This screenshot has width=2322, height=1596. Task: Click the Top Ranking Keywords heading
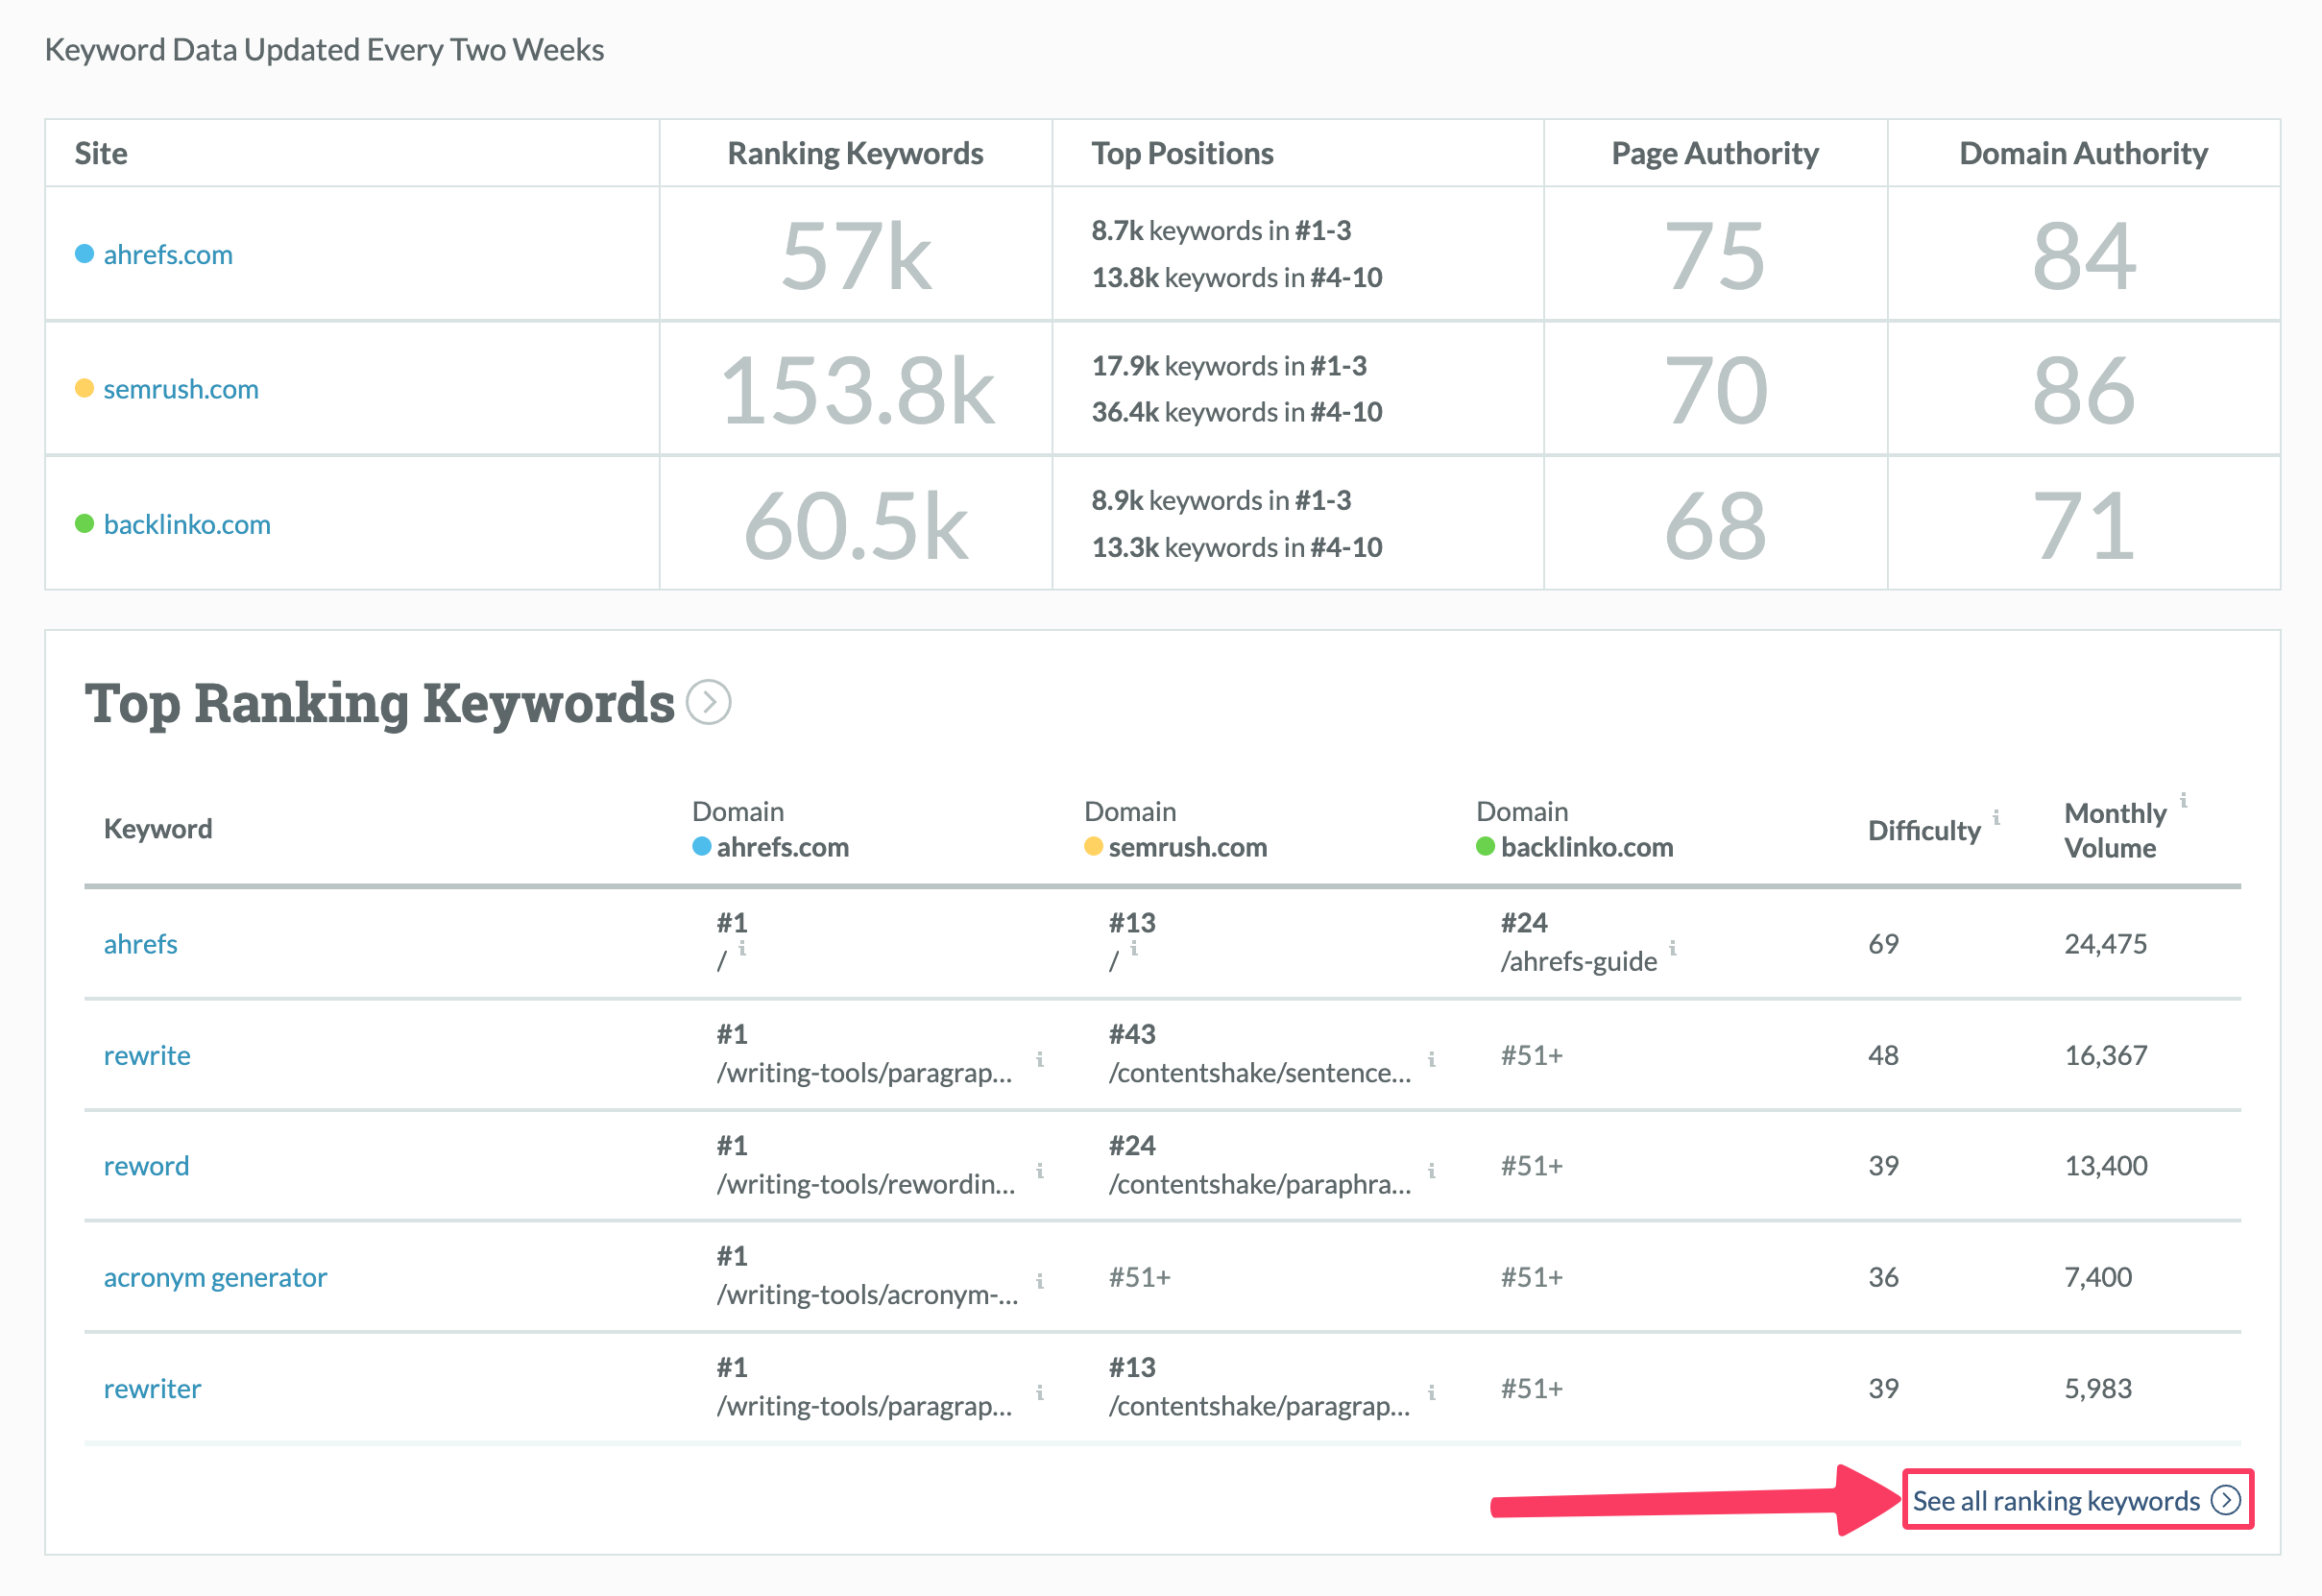pos(380,703)
